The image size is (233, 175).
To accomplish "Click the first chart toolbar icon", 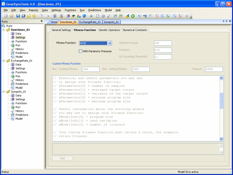I will click(x=115, y=16).
